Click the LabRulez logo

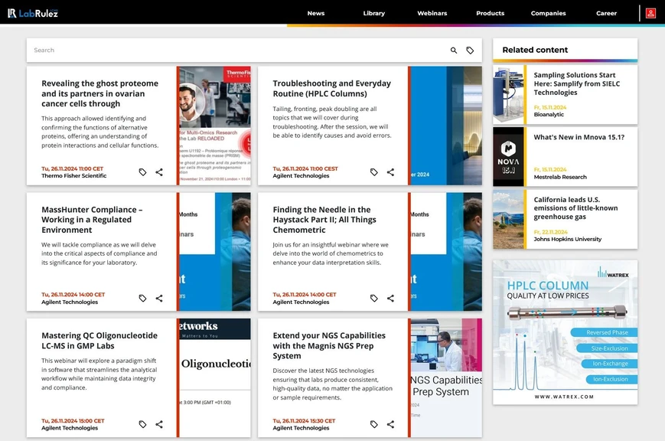(x=33, y=13)
